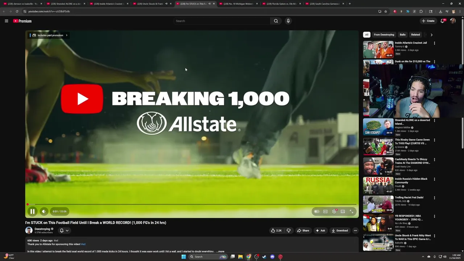
Task: Select the Related filter chip
Action: (415, 35)
